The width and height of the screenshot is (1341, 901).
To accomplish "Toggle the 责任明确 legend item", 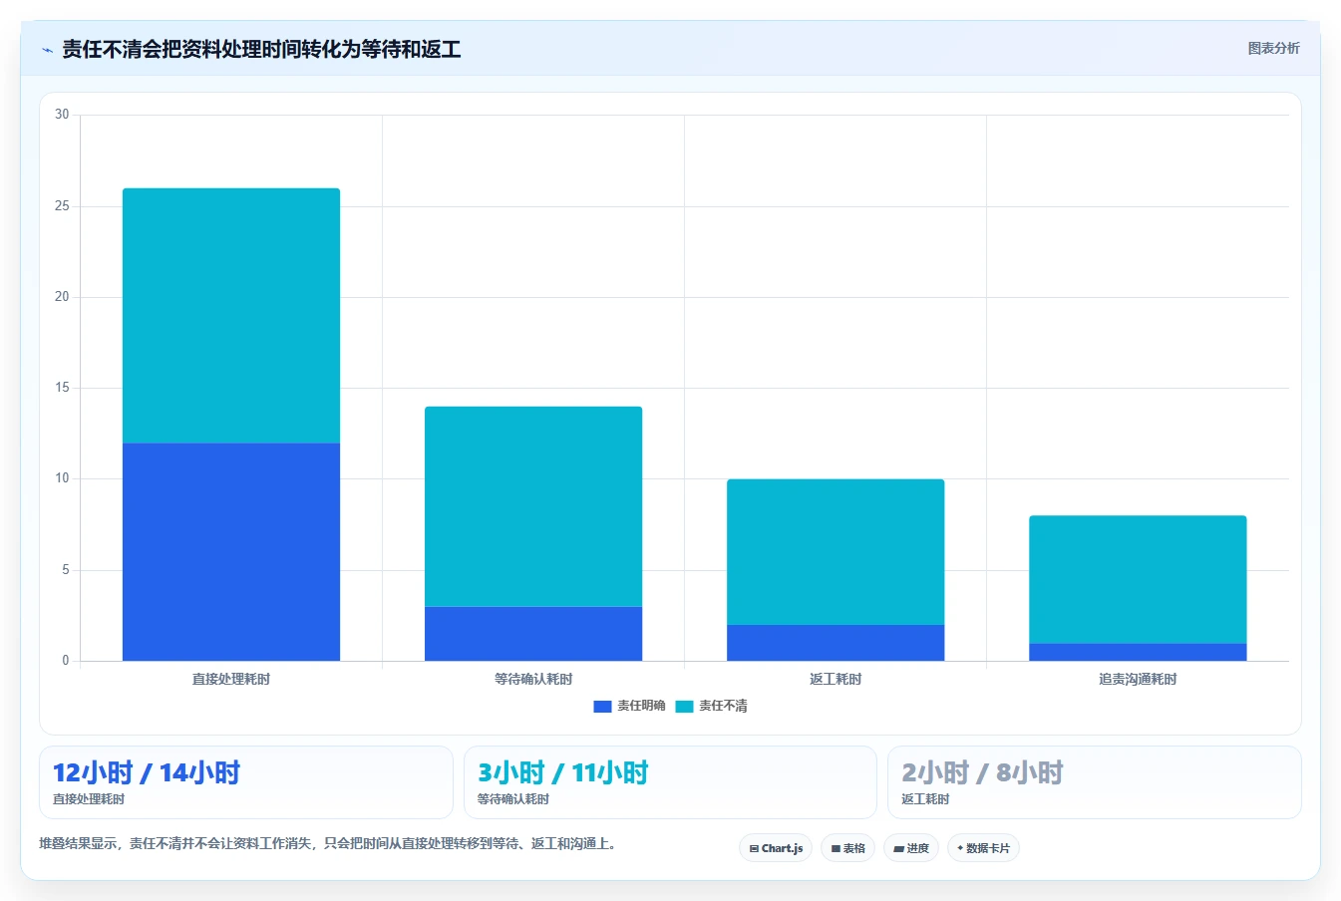I will pyautogui.click(x=629, y=706).
